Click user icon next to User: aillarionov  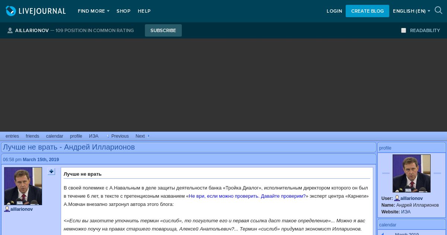(397, 198)
